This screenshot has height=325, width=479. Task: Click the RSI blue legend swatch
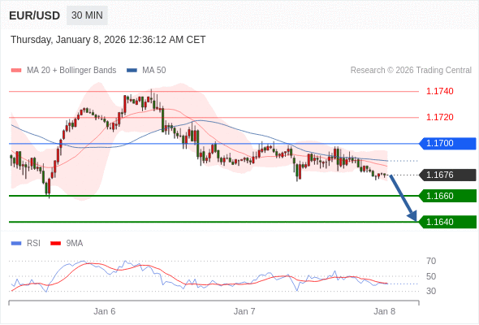point(16,244)
